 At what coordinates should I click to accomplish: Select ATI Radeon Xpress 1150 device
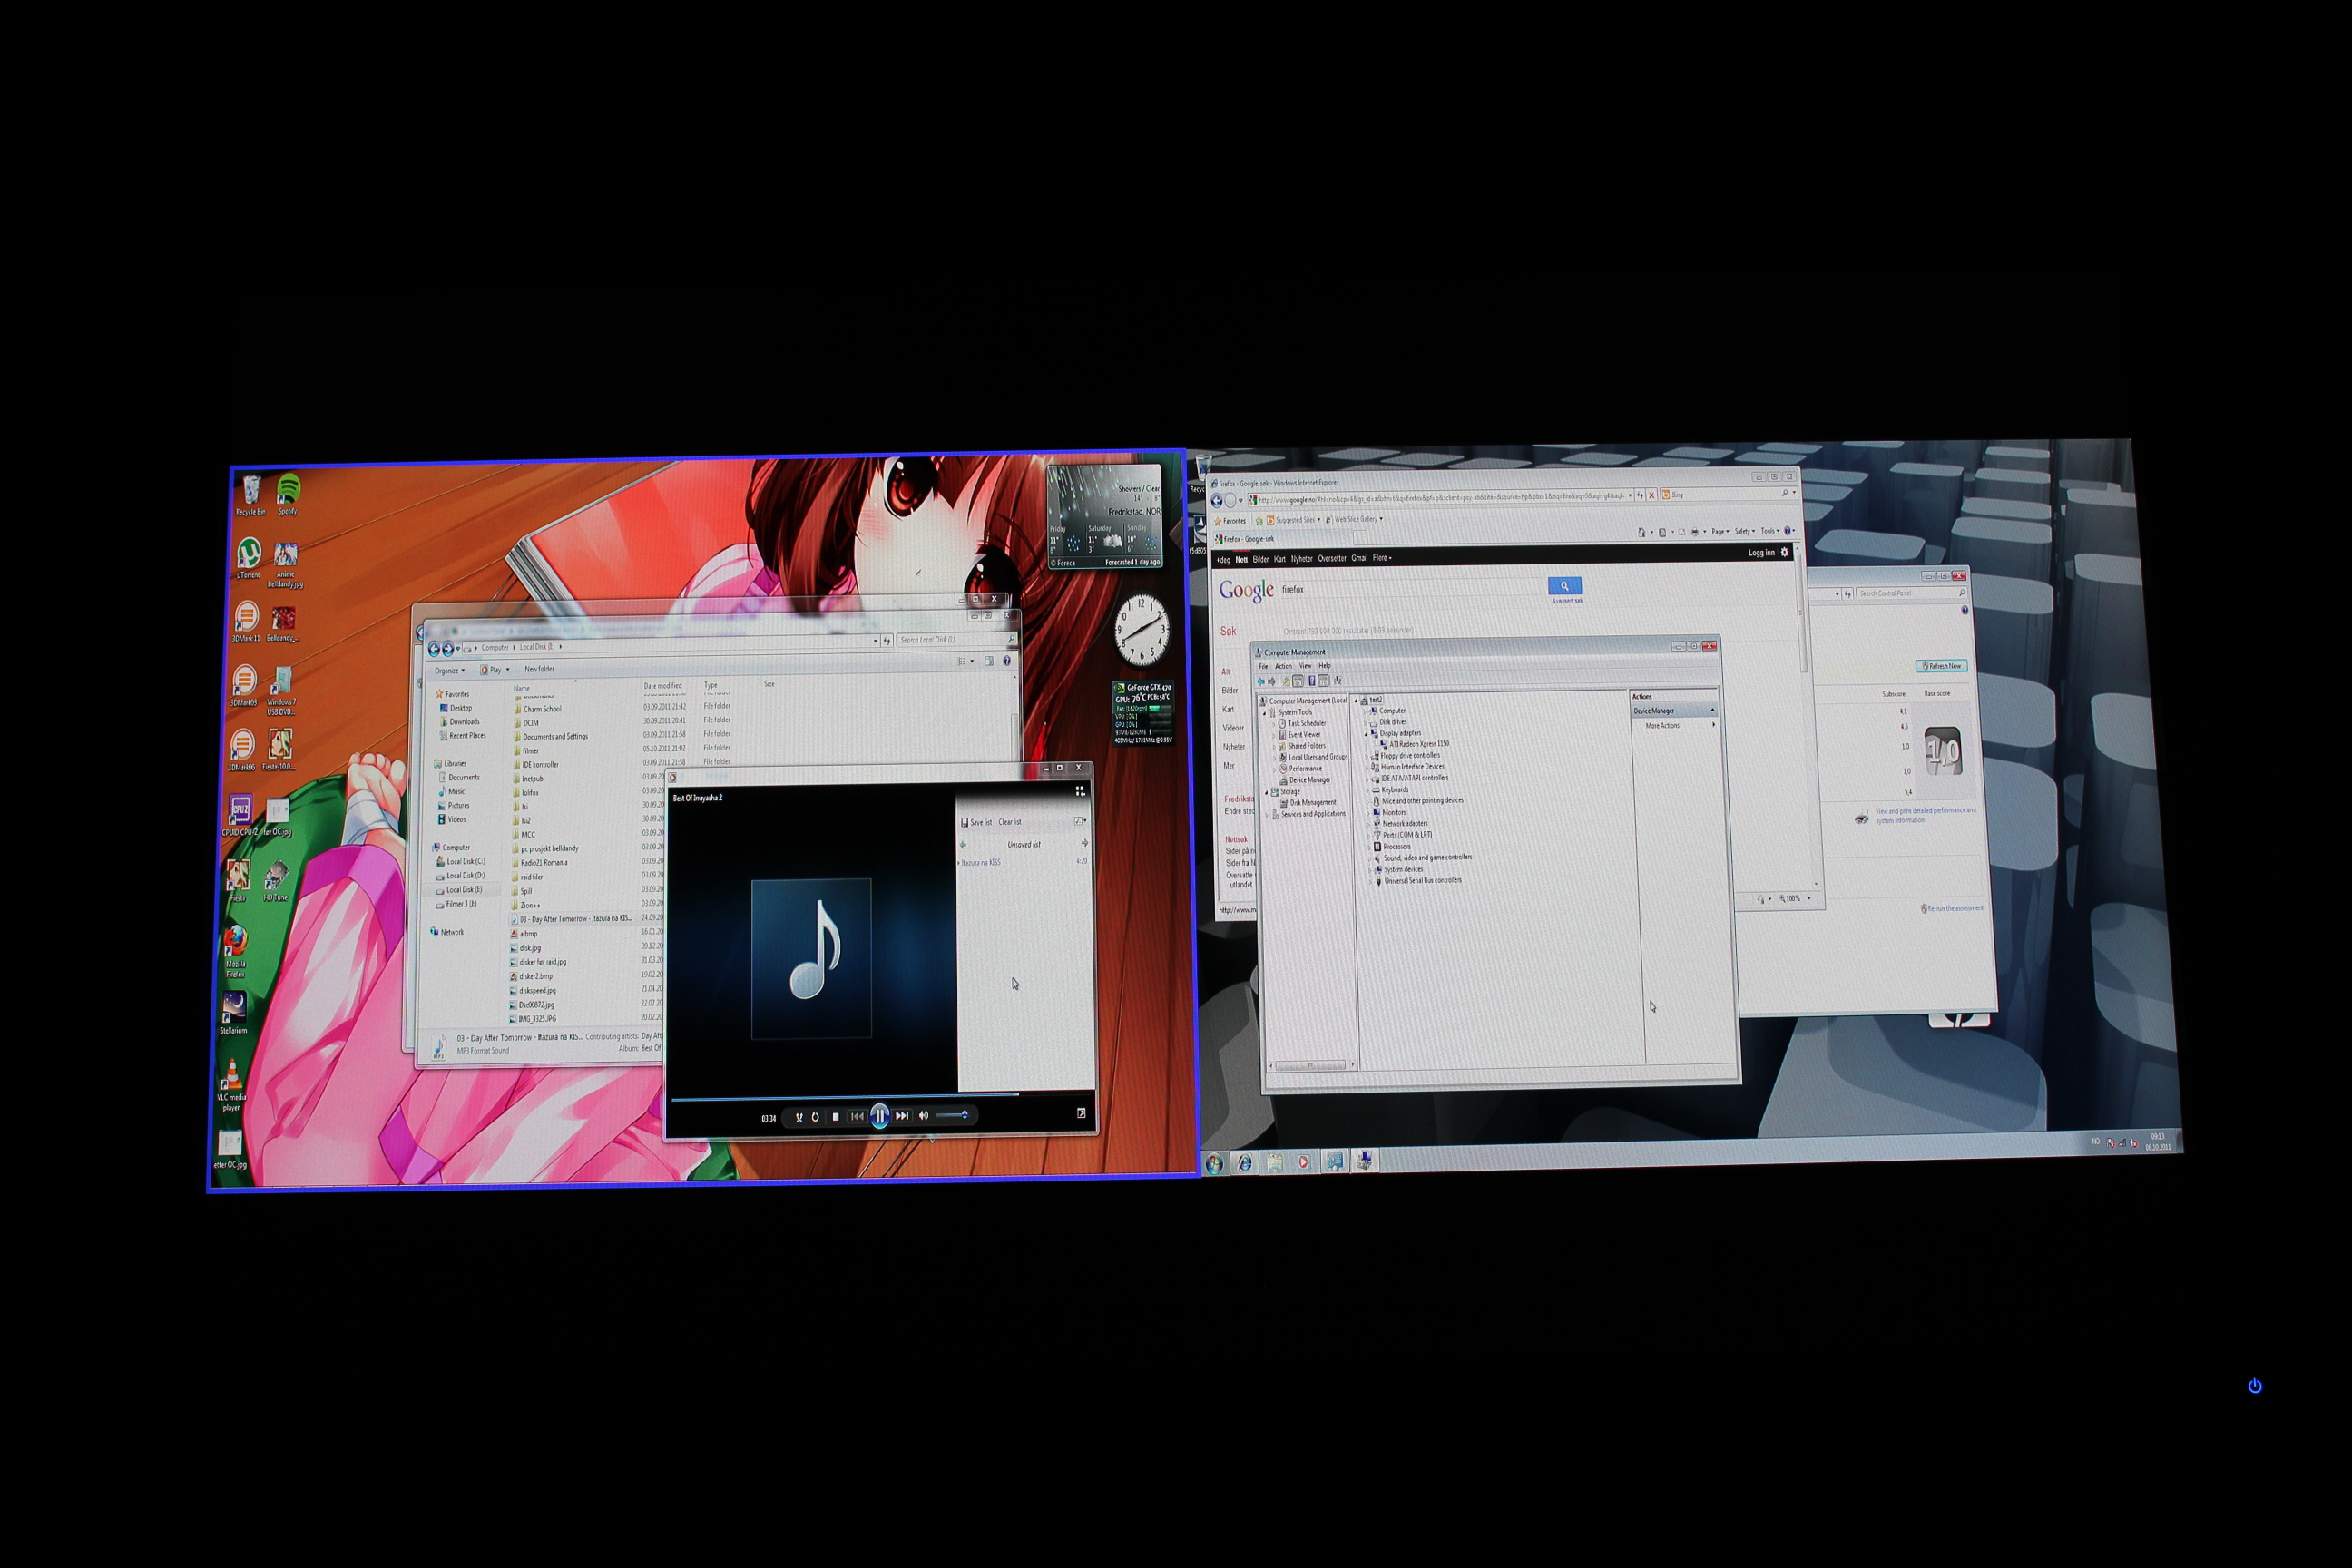(x=1413, y=744)
